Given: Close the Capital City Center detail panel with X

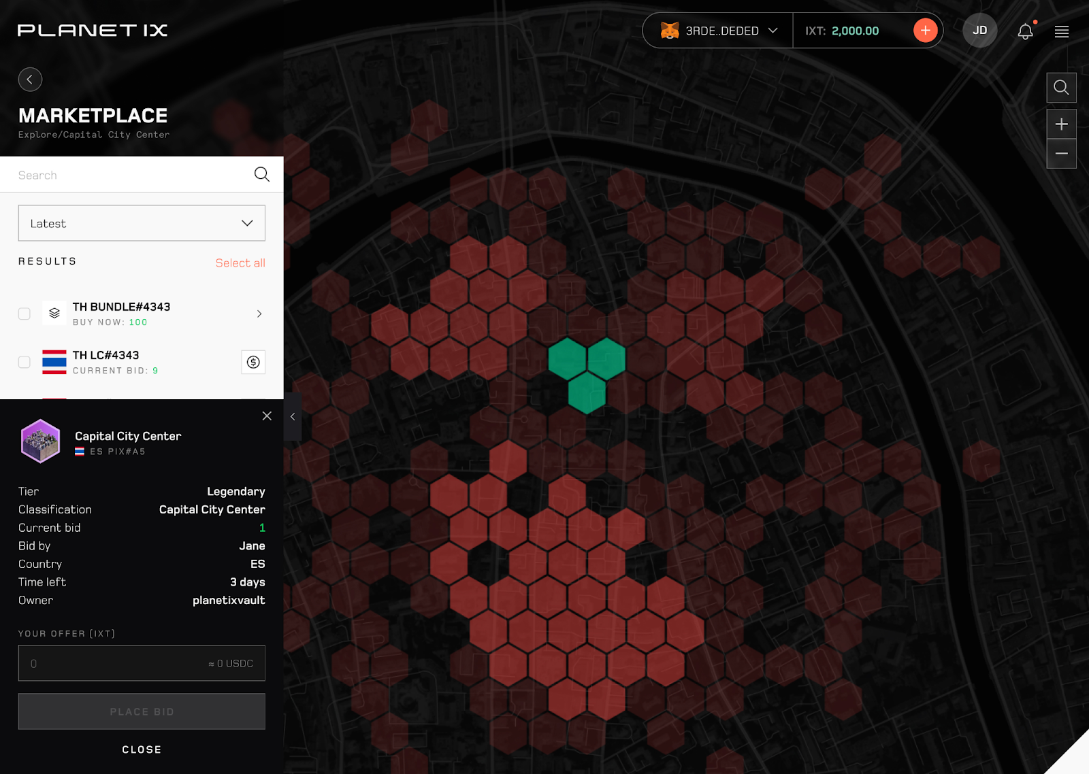Looking at the screenshot, I should click(x=267, y=416).
